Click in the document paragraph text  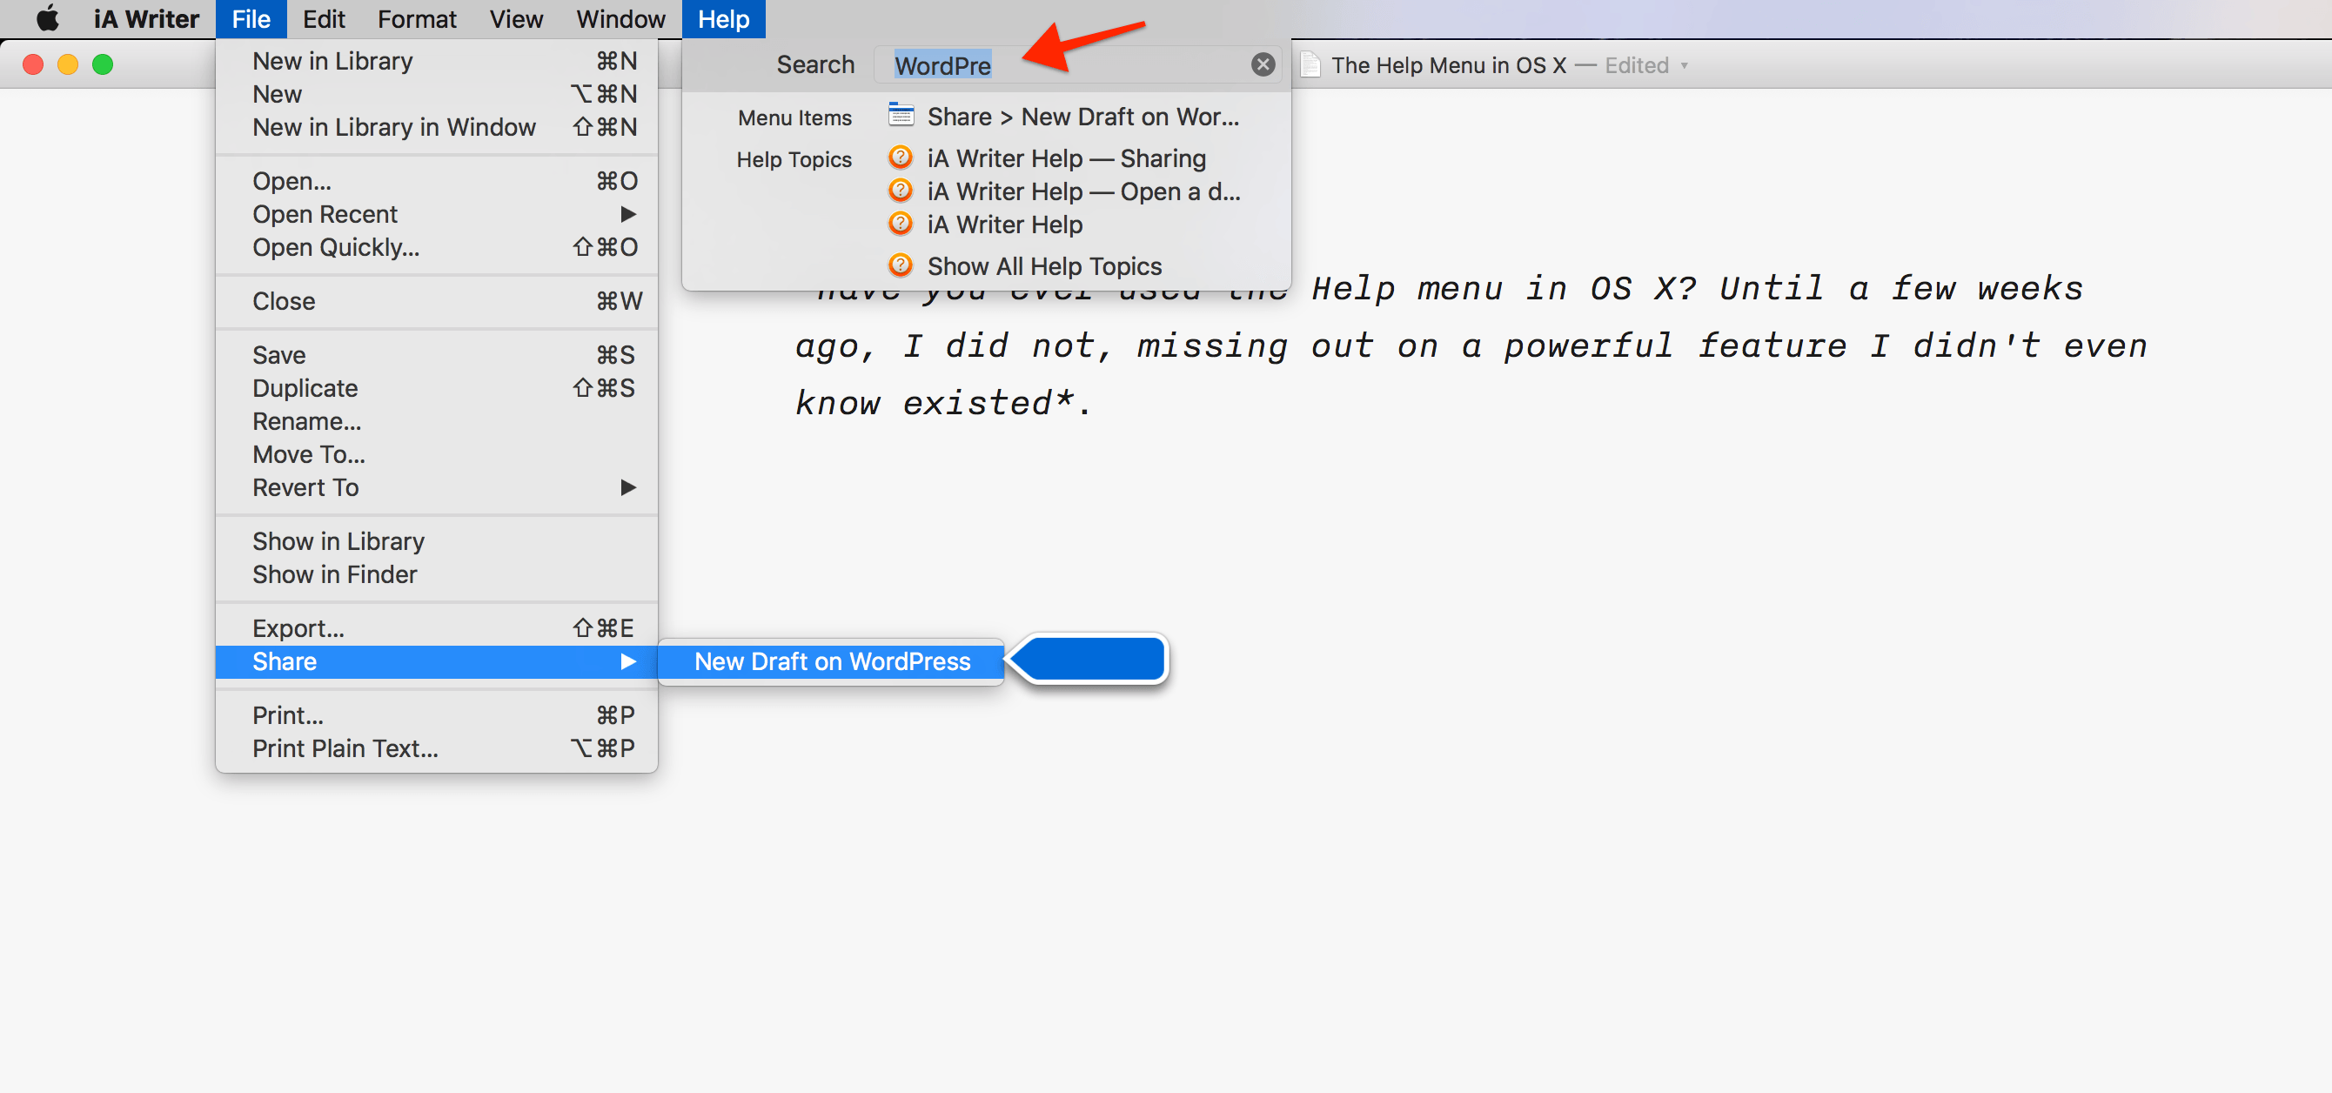coord(1471,346)
